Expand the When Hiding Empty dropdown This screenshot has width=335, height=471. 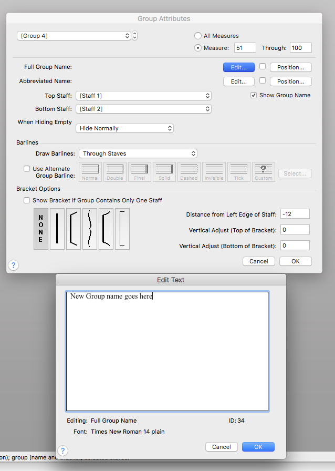coord(124,128)
